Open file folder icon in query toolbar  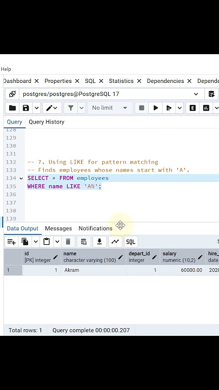coord(12,108)
